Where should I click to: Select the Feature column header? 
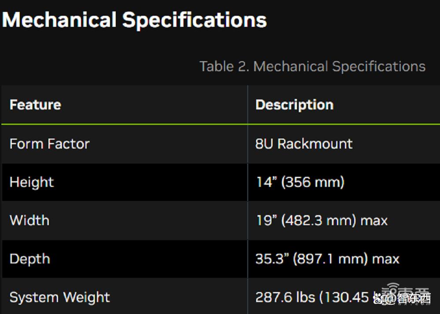click(x=35, y=105)
